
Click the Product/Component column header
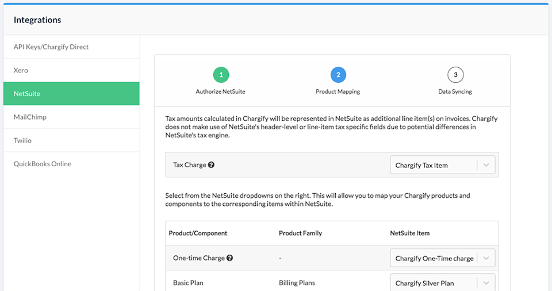click(198, 233)
